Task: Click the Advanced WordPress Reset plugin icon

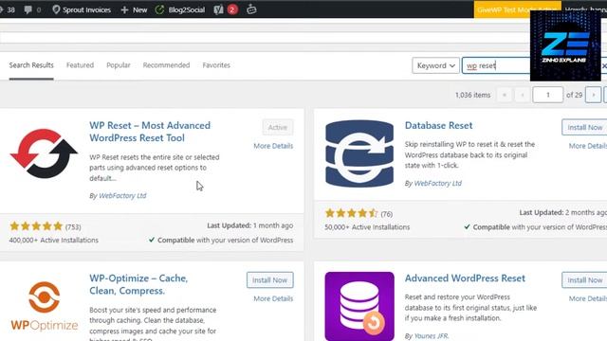Action: click(359, 306)
